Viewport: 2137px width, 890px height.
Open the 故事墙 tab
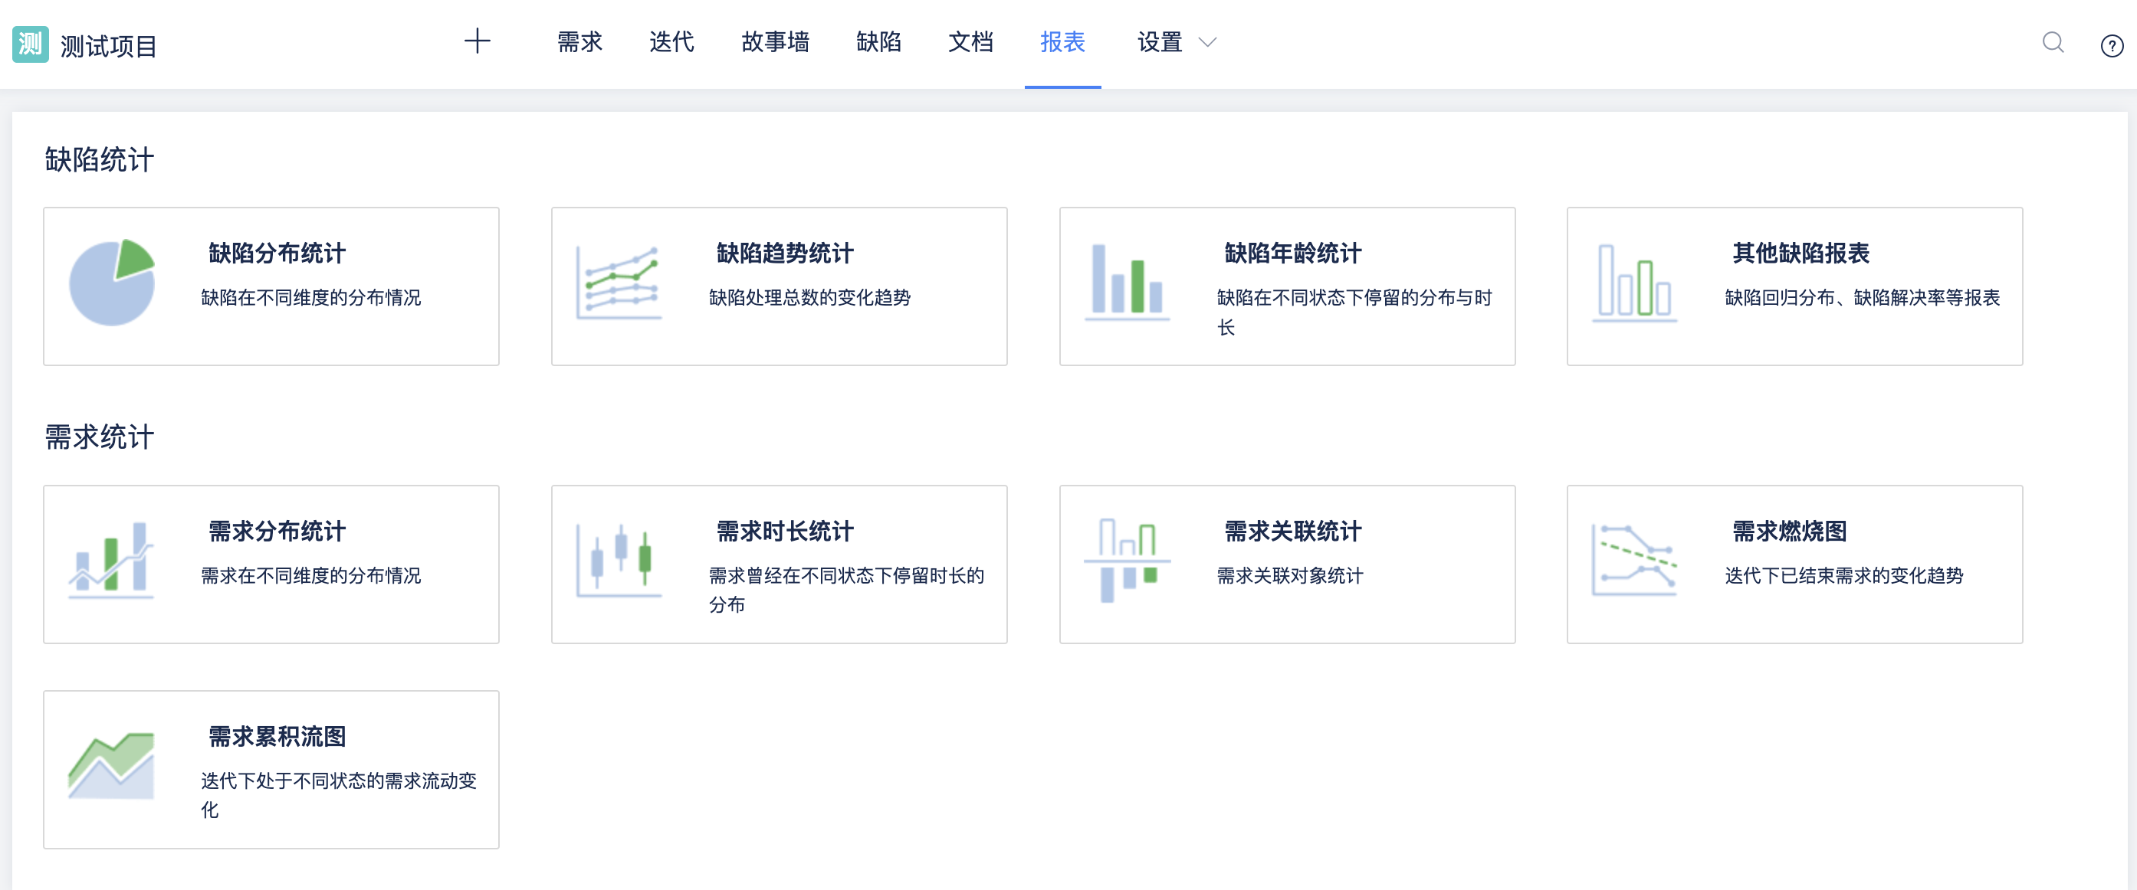tap(775, 42)
